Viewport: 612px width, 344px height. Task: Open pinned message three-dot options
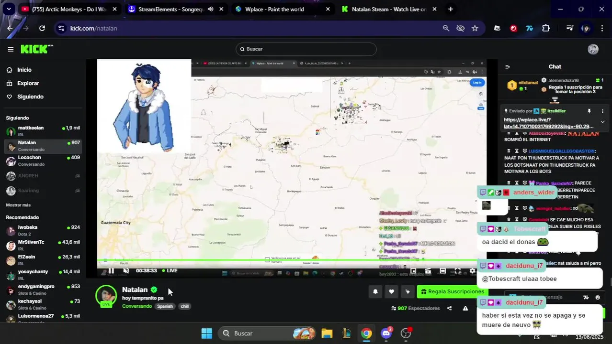(602, 111)
